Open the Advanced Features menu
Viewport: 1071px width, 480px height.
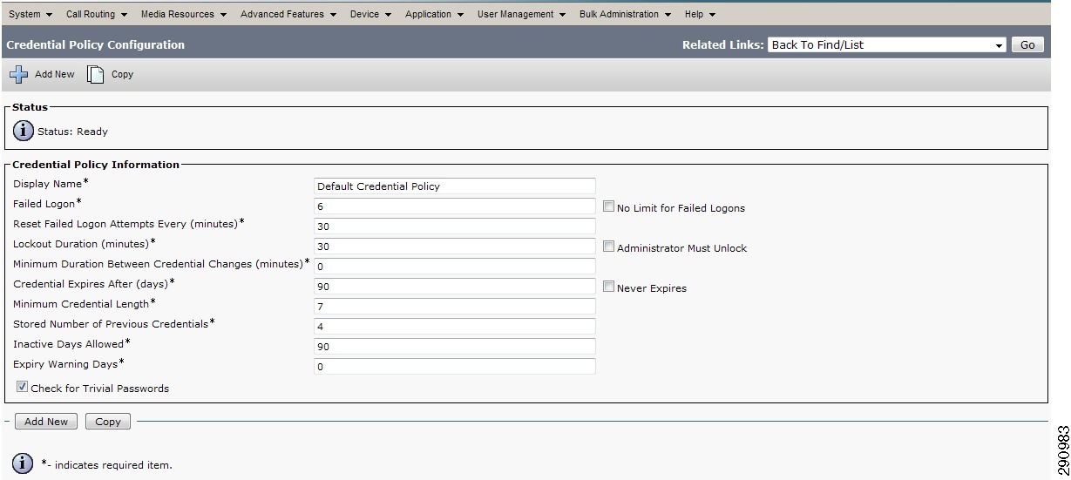[x=288, y=14]
